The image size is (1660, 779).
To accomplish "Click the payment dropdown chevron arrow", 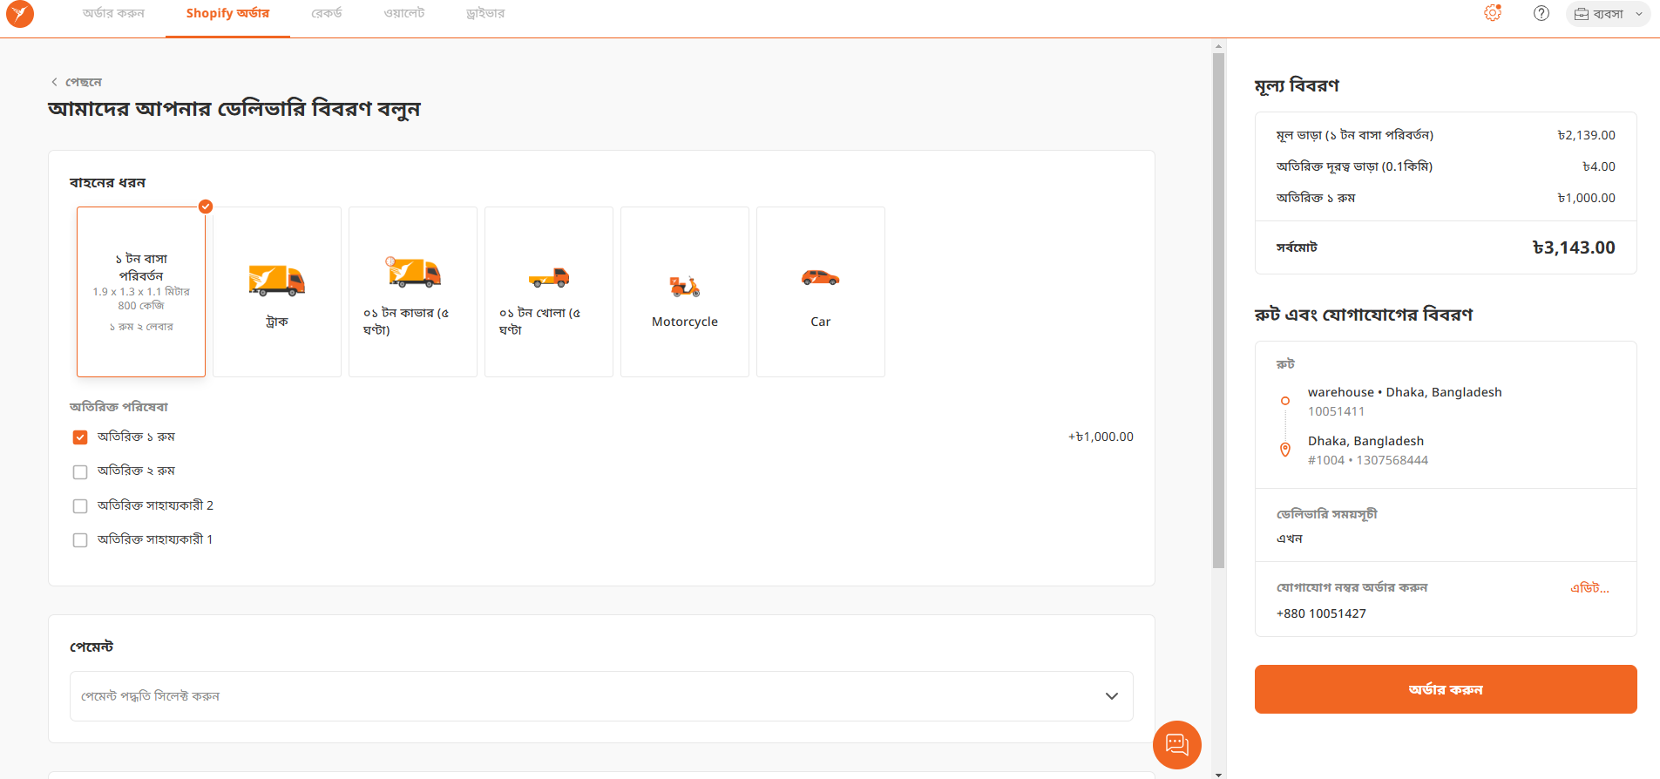I will [x=1112, y=696].
